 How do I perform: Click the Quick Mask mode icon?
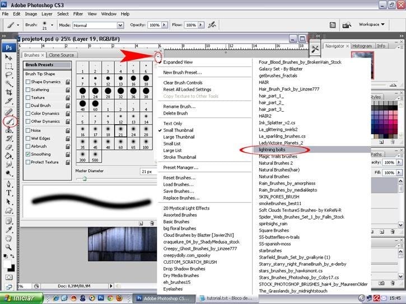[x=9, y=277]
